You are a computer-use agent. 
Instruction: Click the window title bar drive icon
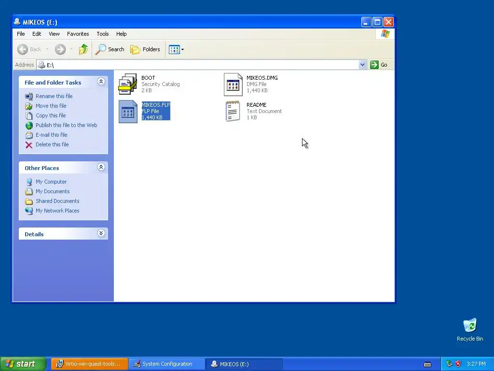(x=17, y=22)
